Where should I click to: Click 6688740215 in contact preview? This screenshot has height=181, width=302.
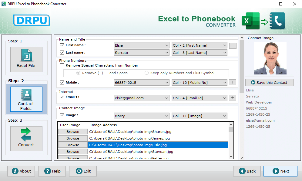click(256, 108)
